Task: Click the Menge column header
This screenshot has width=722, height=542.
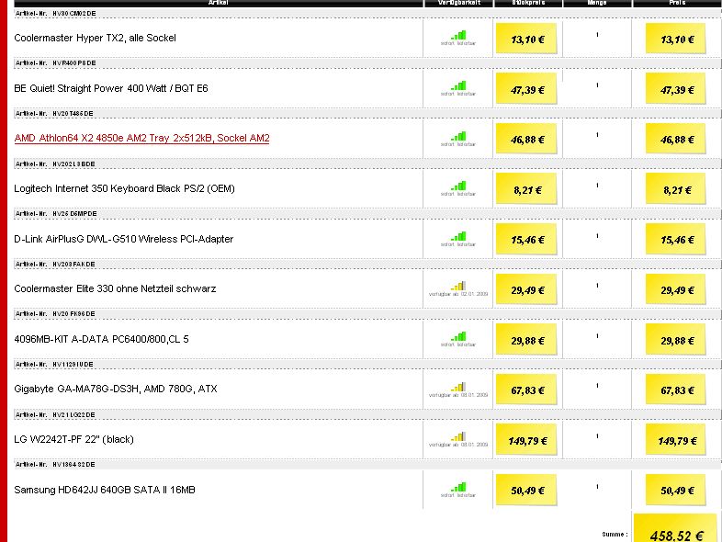Action: [x=597, y=3]
